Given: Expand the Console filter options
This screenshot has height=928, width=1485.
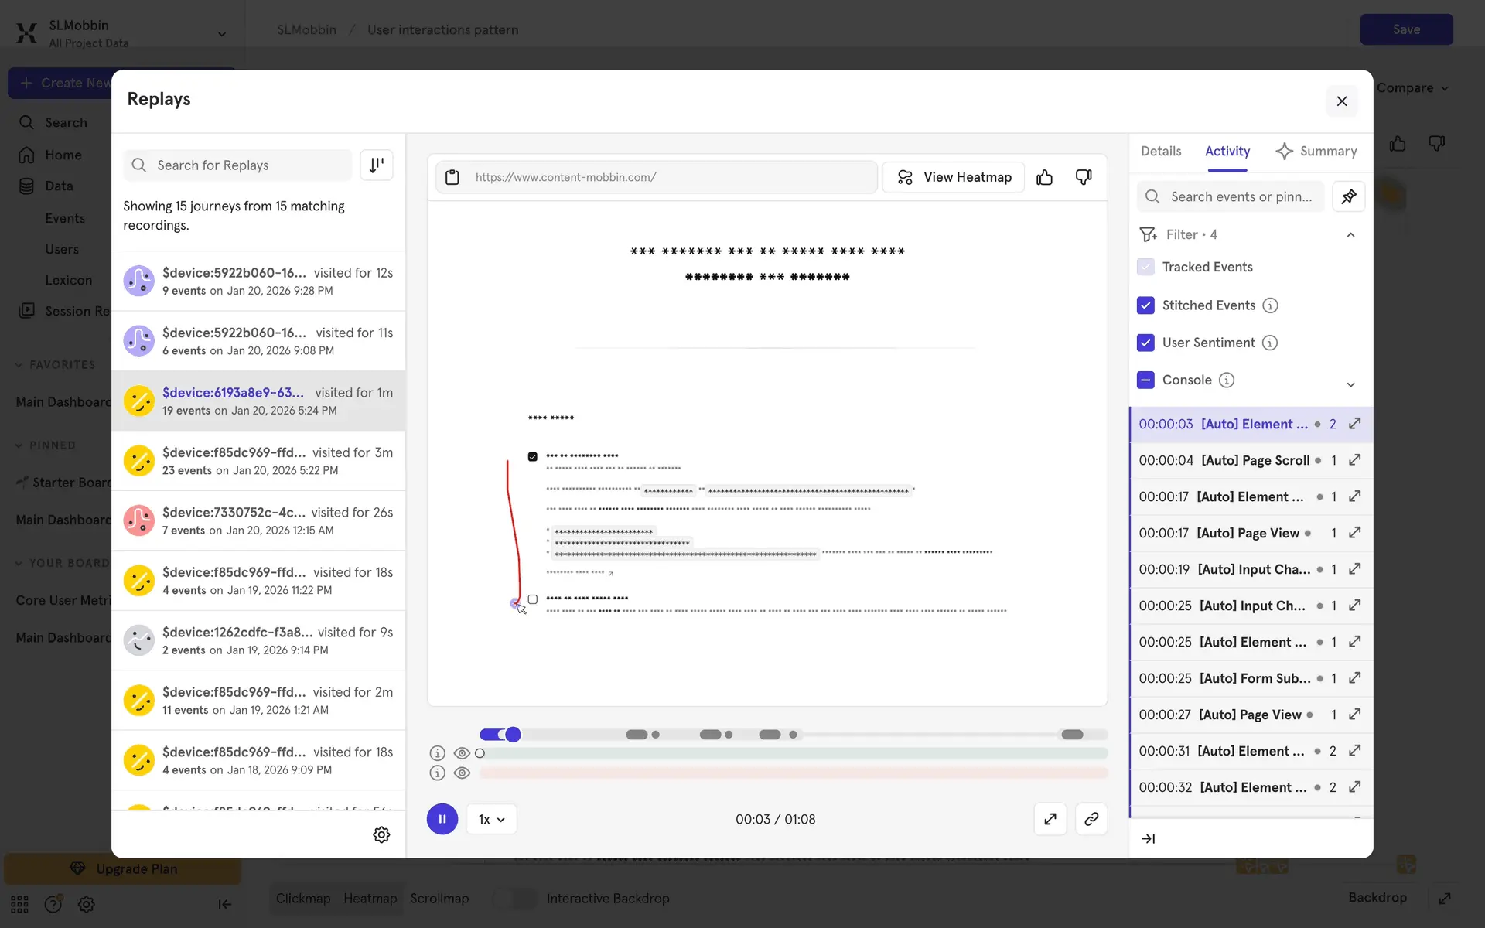Looking at the screenshot, I should 1350,384.
